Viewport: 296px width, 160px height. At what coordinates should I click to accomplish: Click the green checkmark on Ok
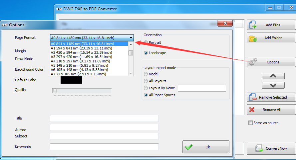[x=188, y=147]
